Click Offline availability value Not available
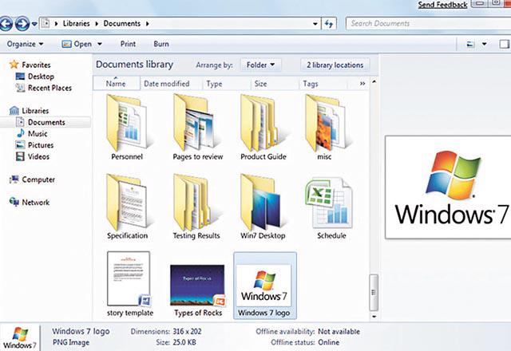Screen dimensions: 511x351 pyautogui.click(x=339, y=332)
